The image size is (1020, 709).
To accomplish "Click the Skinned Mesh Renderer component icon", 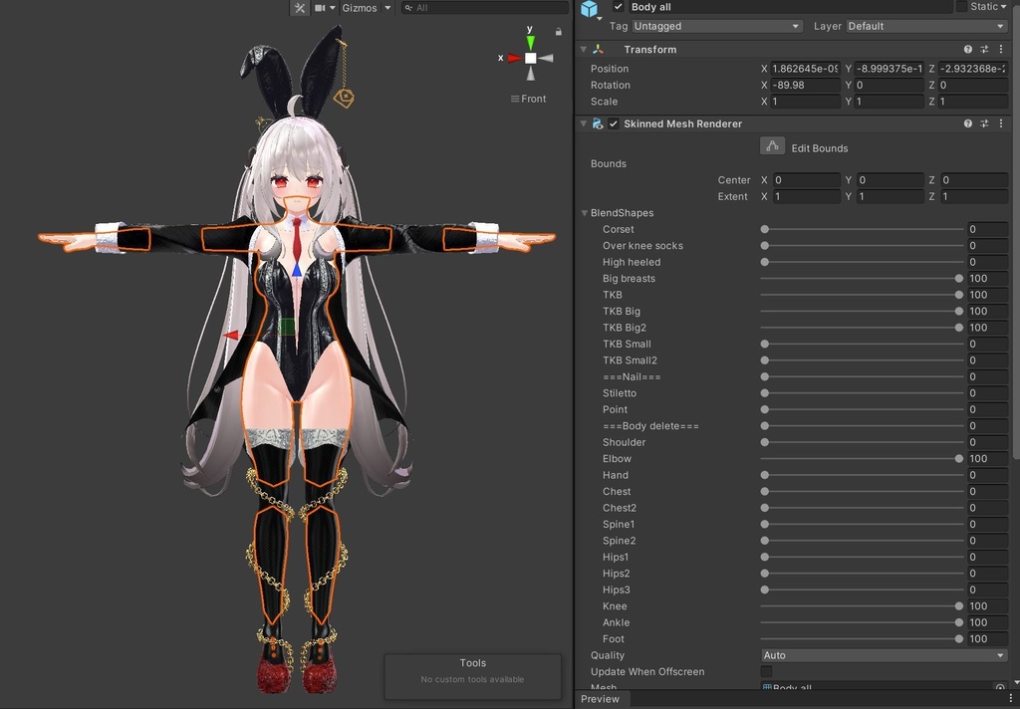I will [x=599, y=123].
